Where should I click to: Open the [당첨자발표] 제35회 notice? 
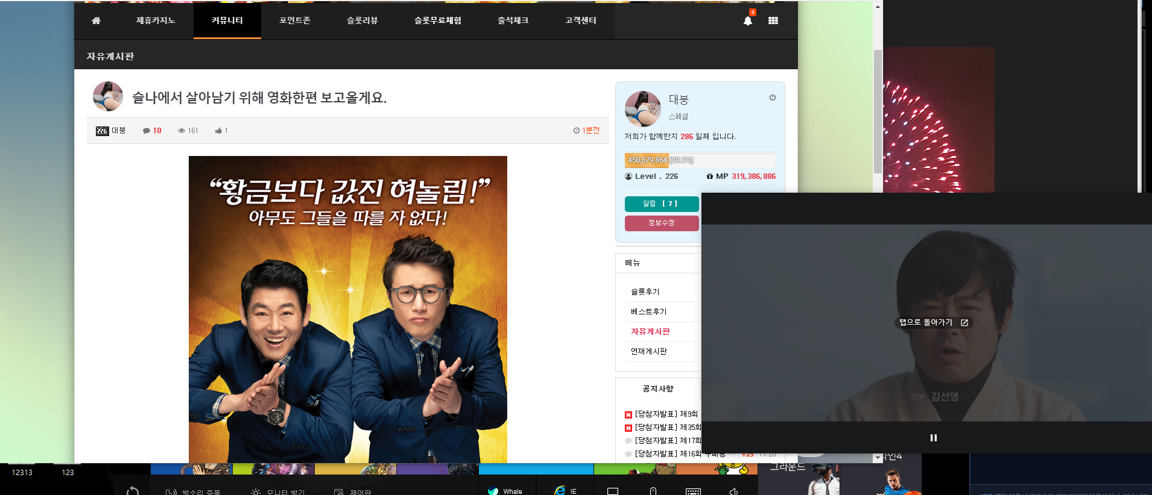pos(668,428)
